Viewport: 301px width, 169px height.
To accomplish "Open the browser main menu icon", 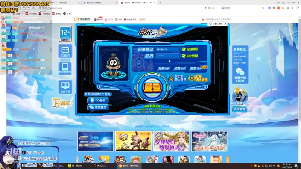I will pos(297,8).
